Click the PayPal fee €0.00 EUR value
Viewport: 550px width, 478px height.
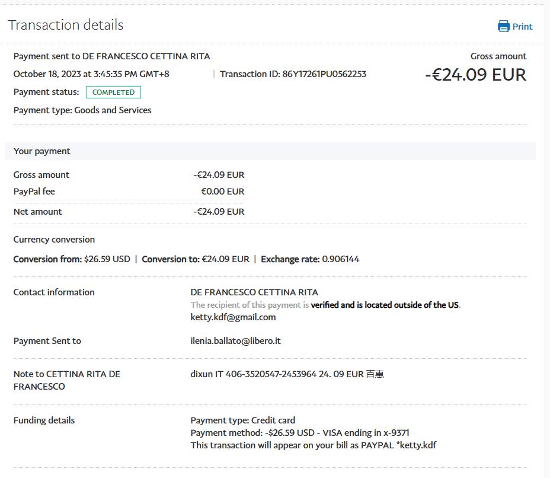[x=222, y=192]
